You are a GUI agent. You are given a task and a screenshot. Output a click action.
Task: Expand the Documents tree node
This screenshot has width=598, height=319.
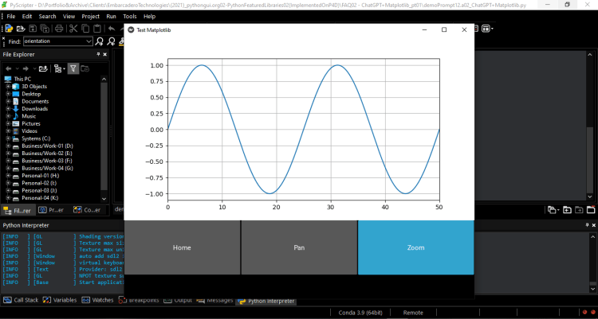tap(8, 101)
